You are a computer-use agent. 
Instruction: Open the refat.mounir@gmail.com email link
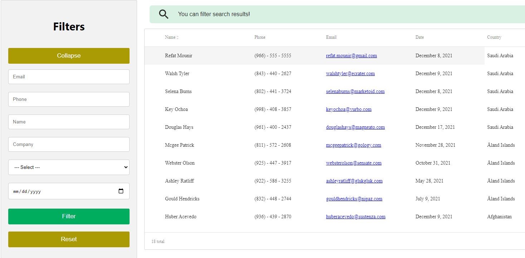pyautogui.click(x=351, y=55)
